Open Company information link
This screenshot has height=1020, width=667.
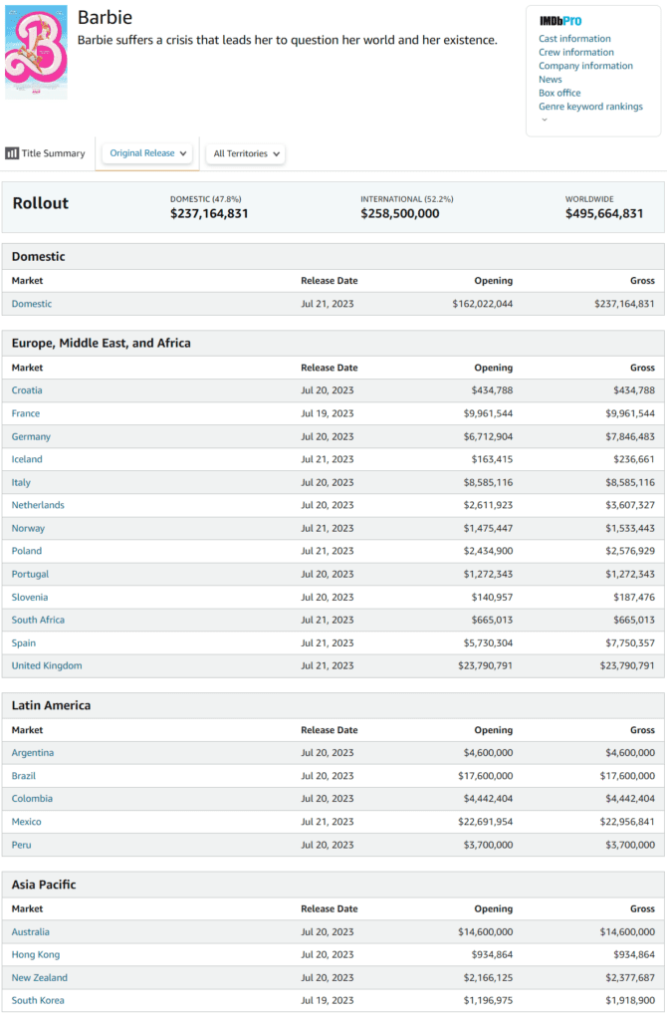point(585,66)
